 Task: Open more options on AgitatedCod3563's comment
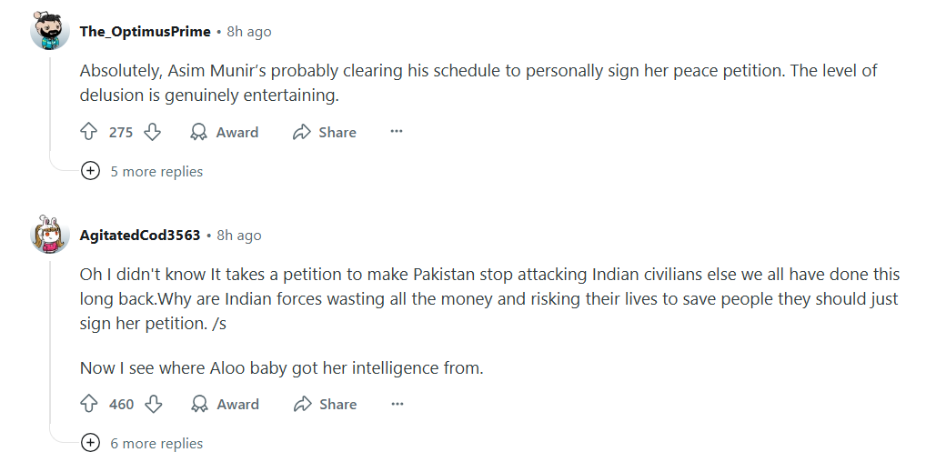397,404
